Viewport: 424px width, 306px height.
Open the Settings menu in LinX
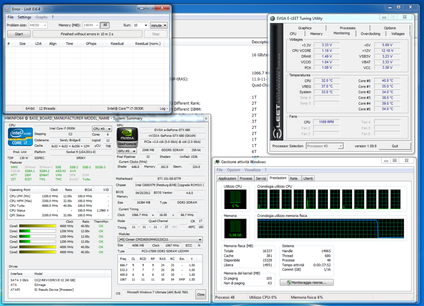tap(24, 17)
